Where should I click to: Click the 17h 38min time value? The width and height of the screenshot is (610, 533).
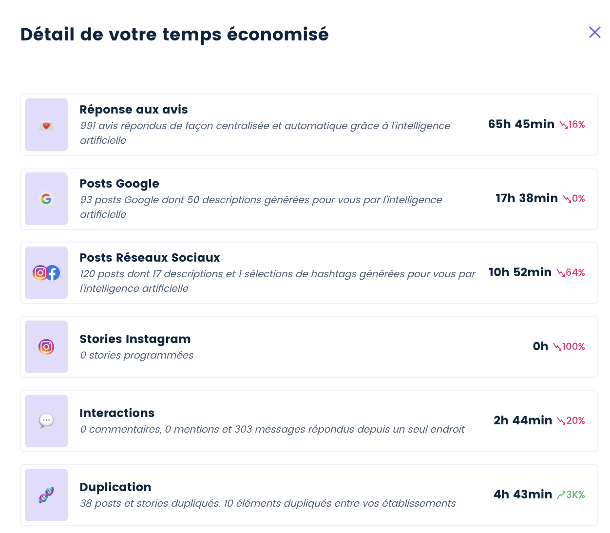pos(527,198)
